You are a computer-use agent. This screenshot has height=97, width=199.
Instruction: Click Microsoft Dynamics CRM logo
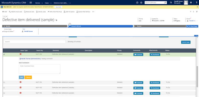point(14,3)
